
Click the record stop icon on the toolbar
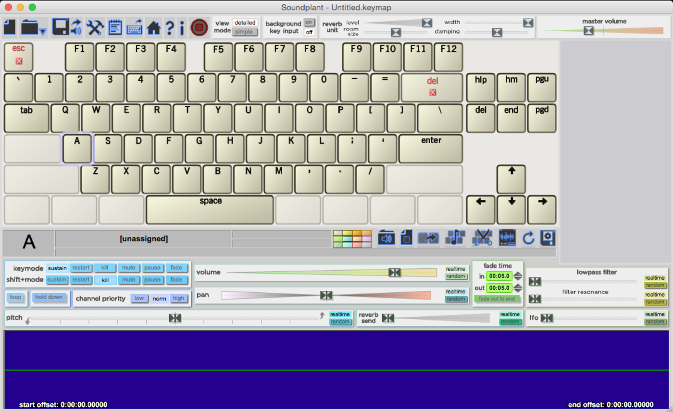point(199,27)
